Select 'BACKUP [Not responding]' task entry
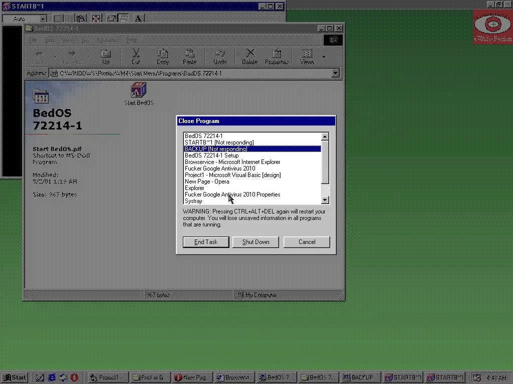 pyautogui.click(x=252, y=149)
